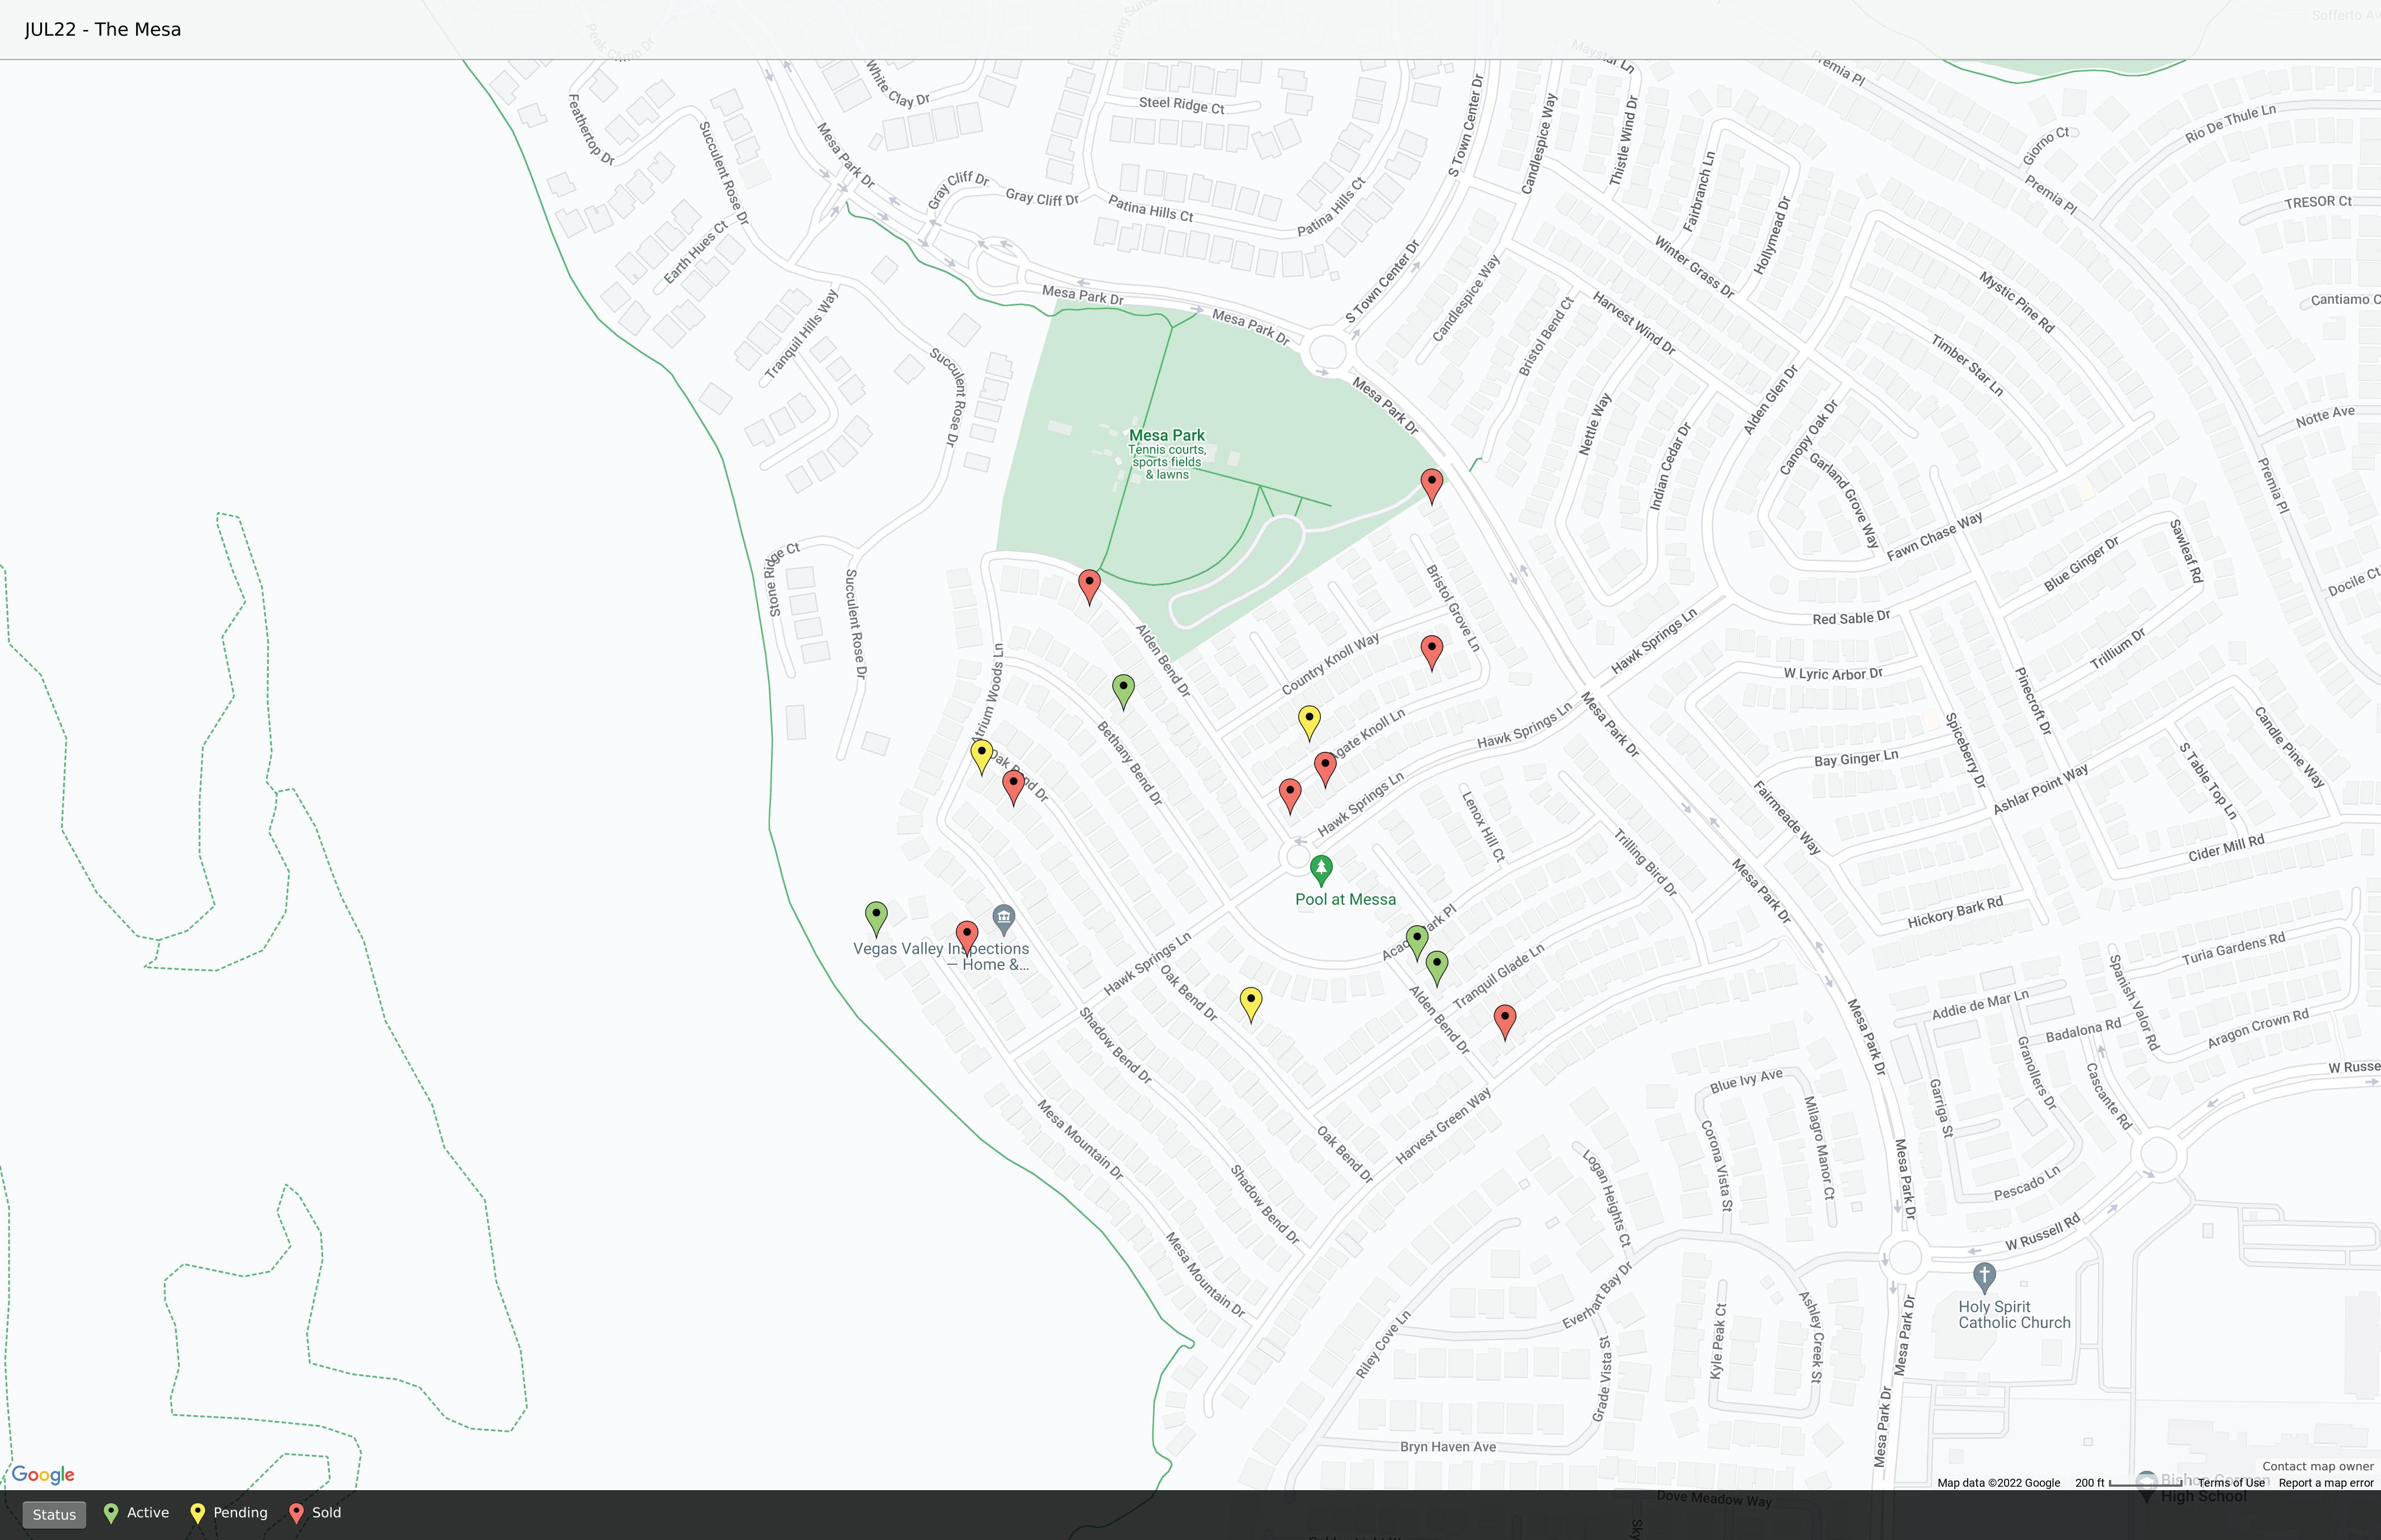The height and width of the screenshot is (1540, 2381).
Task: Click the Holy Spirit Catholic Church marker
Action: (x=1984, y=1276)
